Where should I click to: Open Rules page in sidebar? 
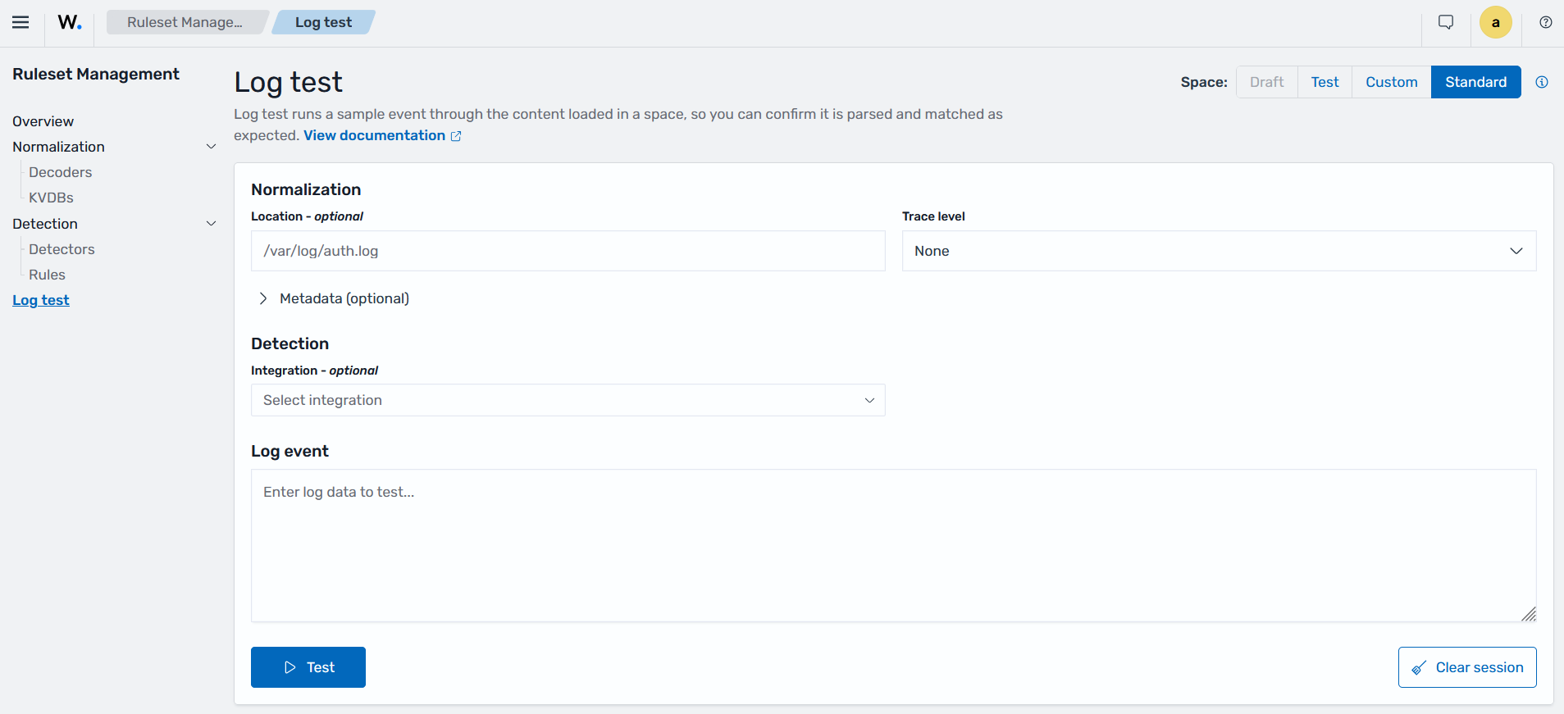(48, 275)
